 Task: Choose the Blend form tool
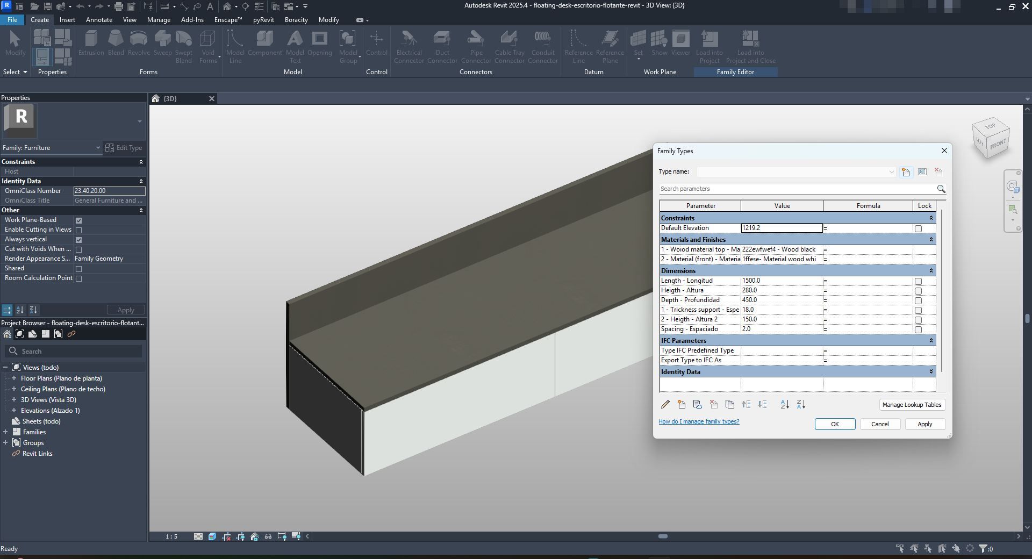pos(116,43)
